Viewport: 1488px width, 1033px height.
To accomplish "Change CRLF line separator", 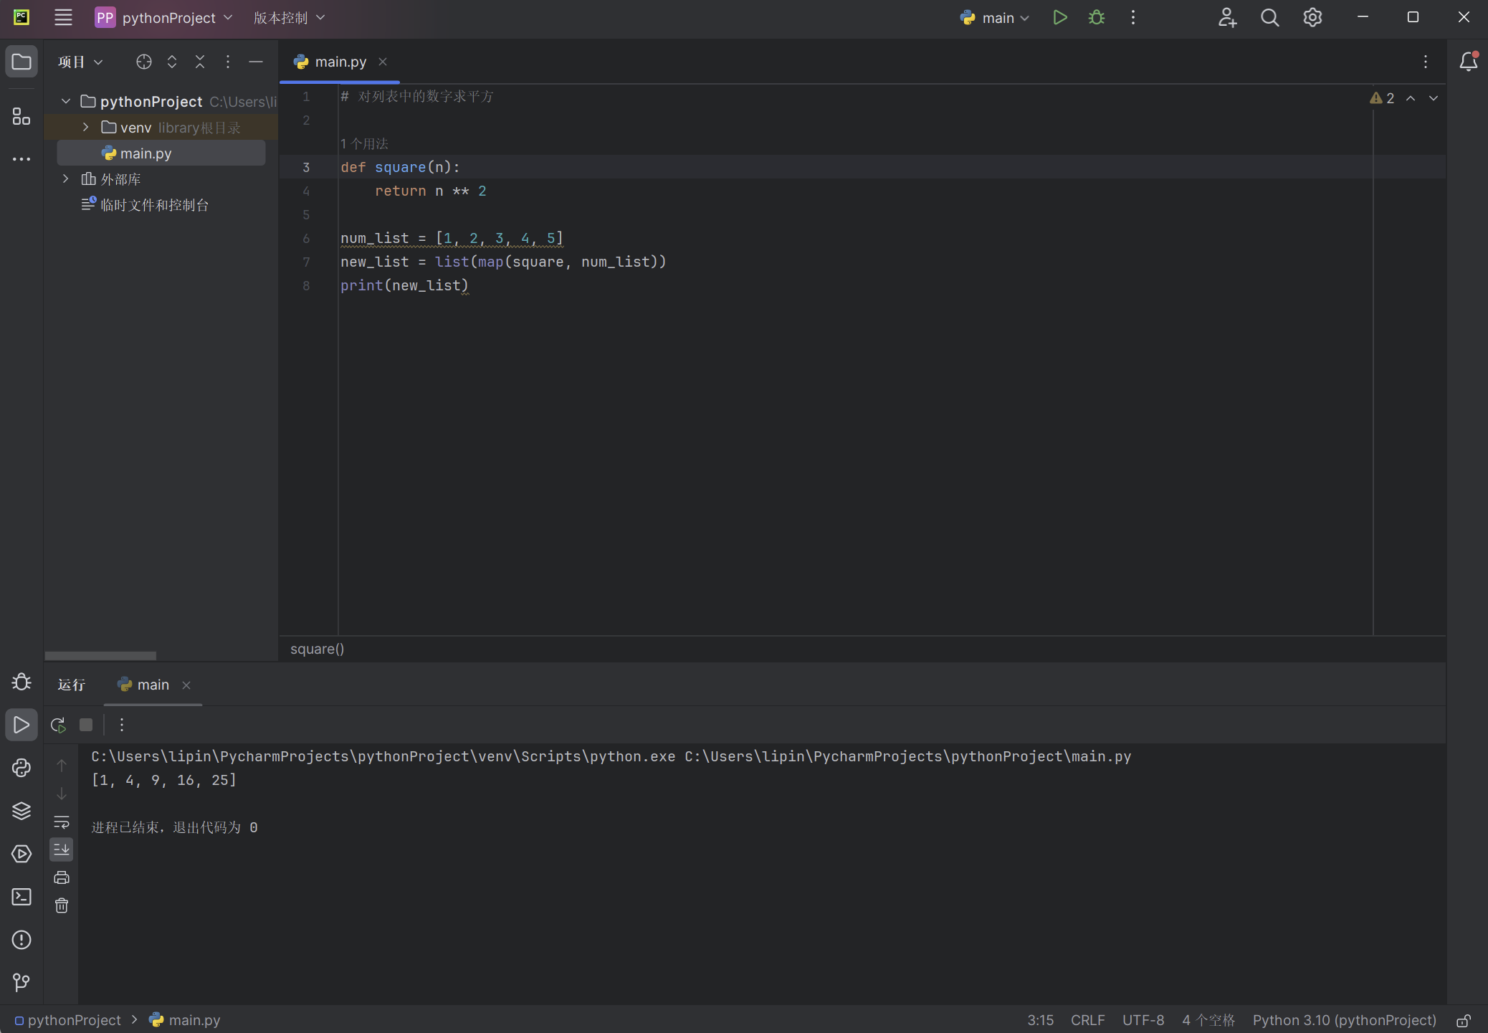I will (1087, 1020).
